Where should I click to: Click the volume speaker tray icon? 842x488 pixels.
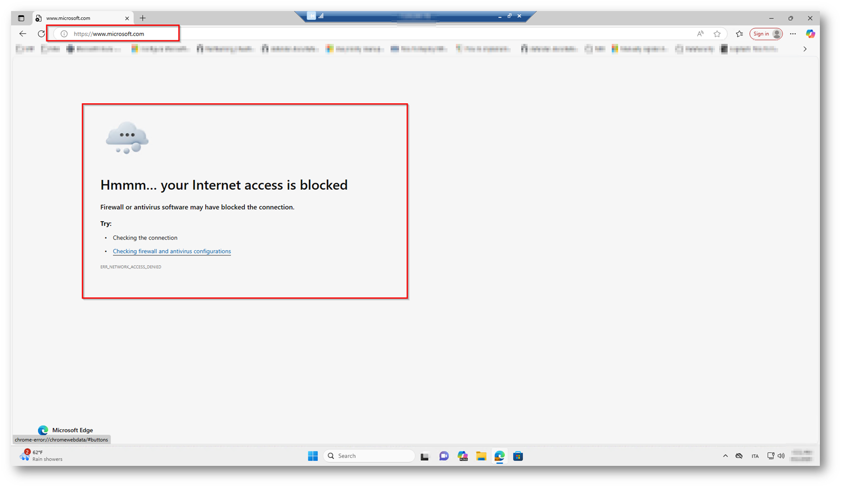[781, 456]
